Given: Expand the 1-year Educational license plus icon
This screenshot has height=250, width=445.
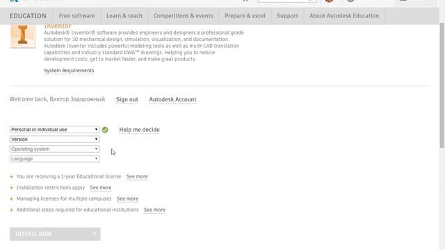Looking at the screenshot, I should (11, 177).
